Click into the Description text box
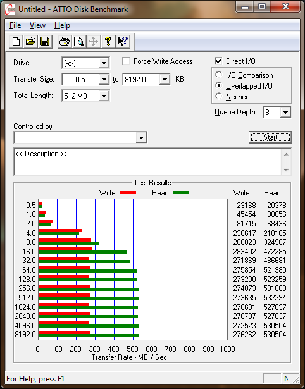 click(147, 162)
